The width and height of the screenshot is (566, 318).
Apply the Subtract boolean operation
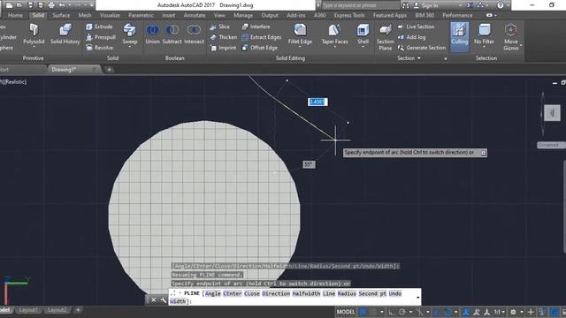(172, 34)
